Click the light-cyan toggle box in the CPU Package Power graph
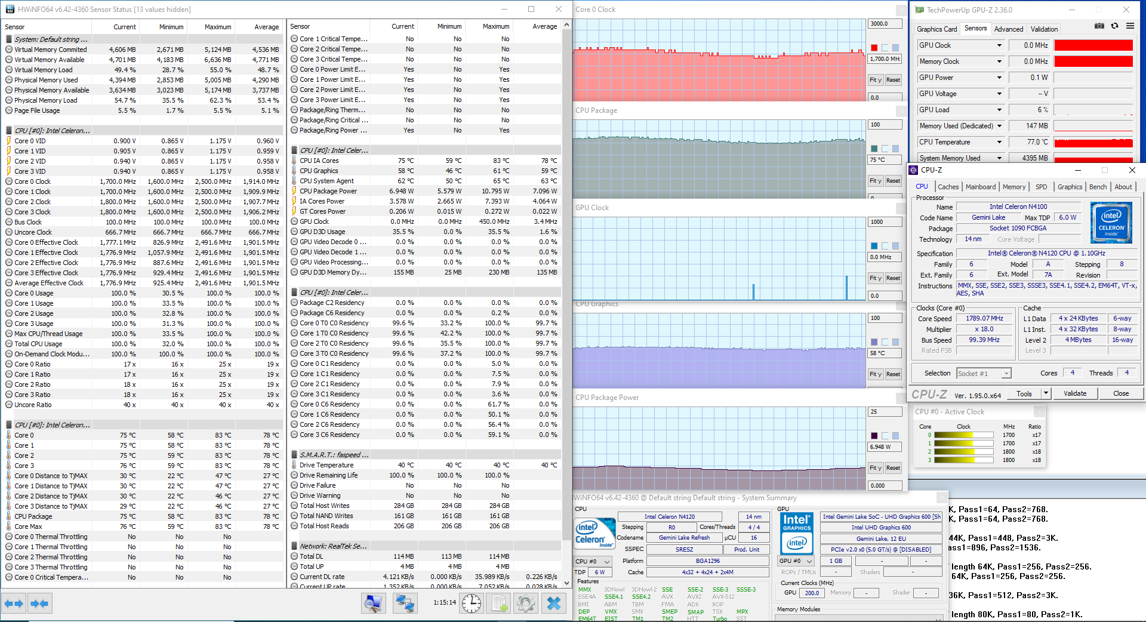This screenshot has width=1146, height=622. pos(885,436)
